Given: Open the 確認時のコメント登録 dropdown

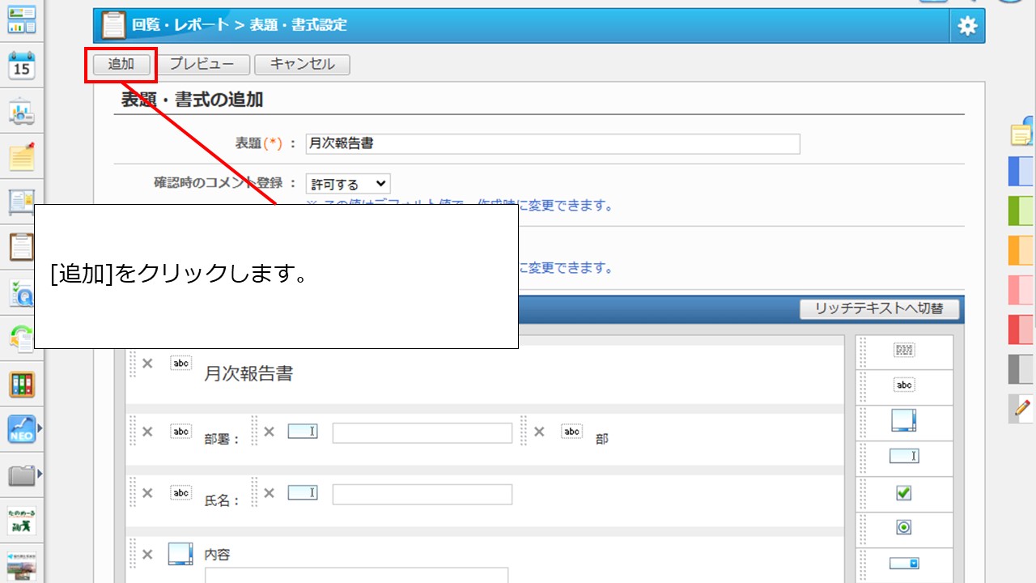Looking at the screenshot, I should tap(348, 184).
